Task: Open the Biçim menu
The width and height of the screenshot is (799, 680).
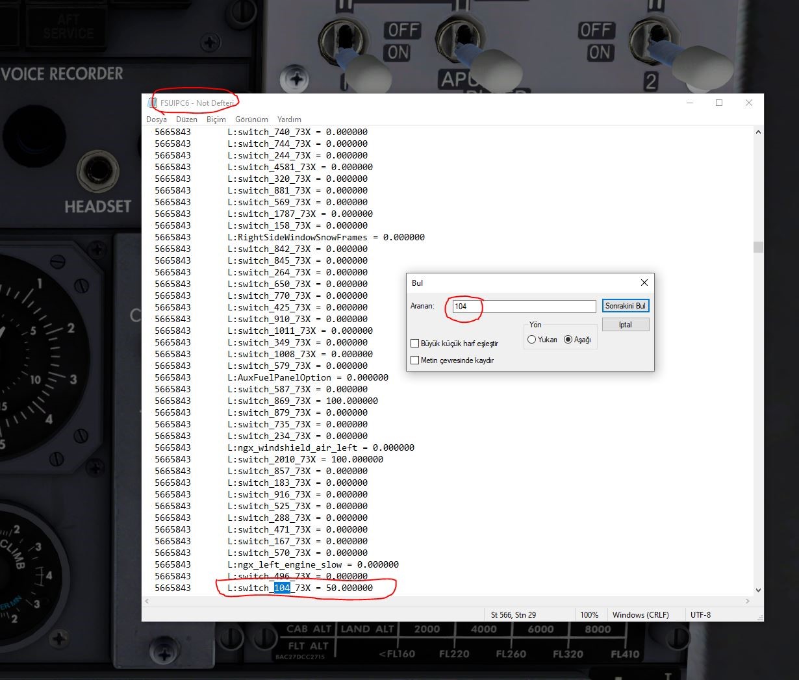Action: (x=216, y=120)
